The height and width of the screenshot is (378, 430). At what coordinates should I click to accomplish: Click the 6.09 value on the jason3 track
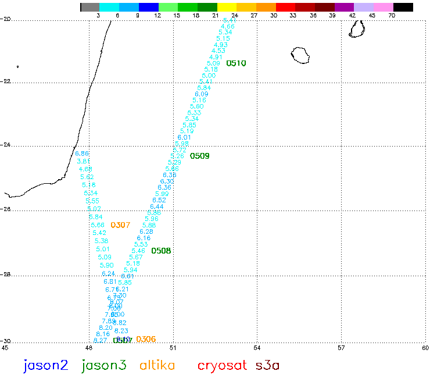tap(202, 94)
